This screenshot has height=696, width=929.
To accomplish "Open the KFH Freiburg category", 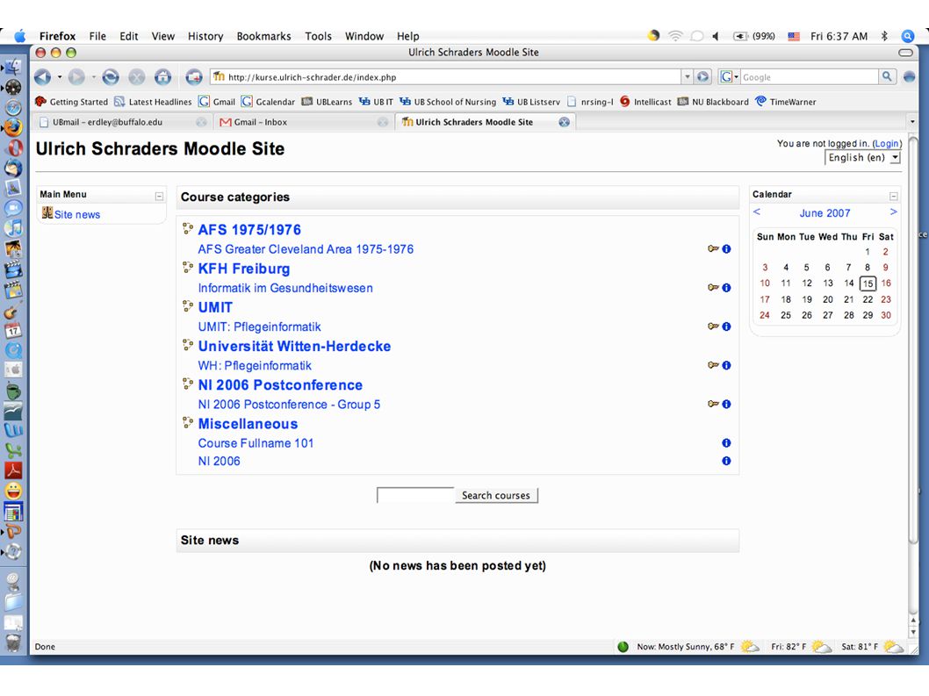I will (244, 269).
